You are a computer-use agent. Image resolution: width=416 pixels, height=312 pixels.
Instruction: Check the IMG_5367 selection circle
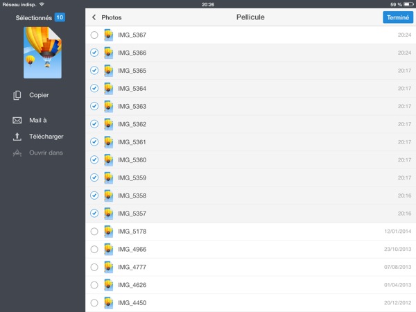94,35
